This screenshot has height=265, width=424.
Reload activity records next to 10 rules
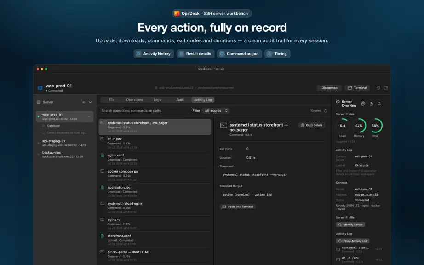[x=325, y=111]
